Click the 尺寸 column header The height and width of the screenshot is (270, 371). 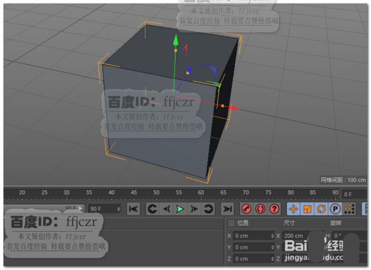[289, 223]
